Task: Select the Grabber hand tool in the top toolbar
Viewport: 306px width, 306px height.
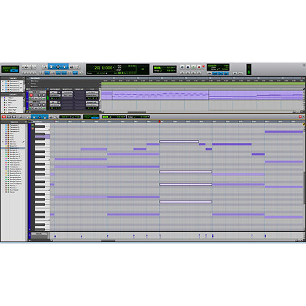Action: (65, 67)
